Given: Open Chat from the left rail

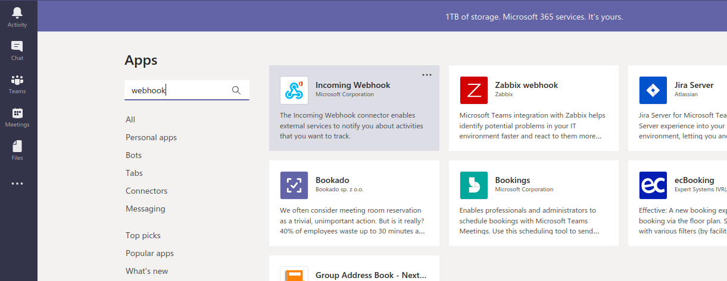Looking at the screenshot, I should point(17,50).
